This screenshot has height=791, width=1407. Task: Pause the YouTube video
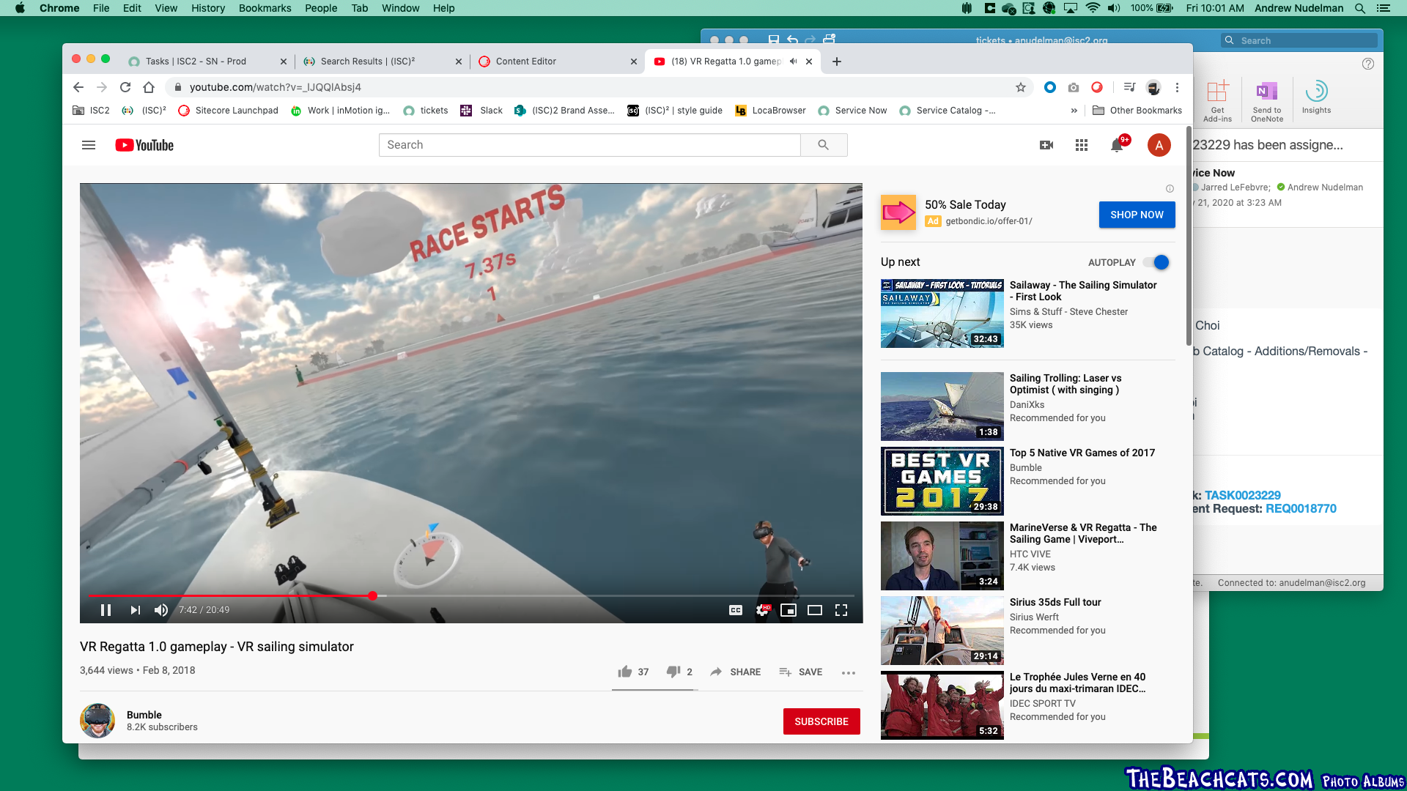106,610
